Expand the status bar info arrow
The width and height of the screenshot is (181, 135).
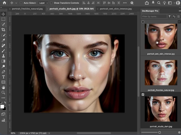[49, 133]
